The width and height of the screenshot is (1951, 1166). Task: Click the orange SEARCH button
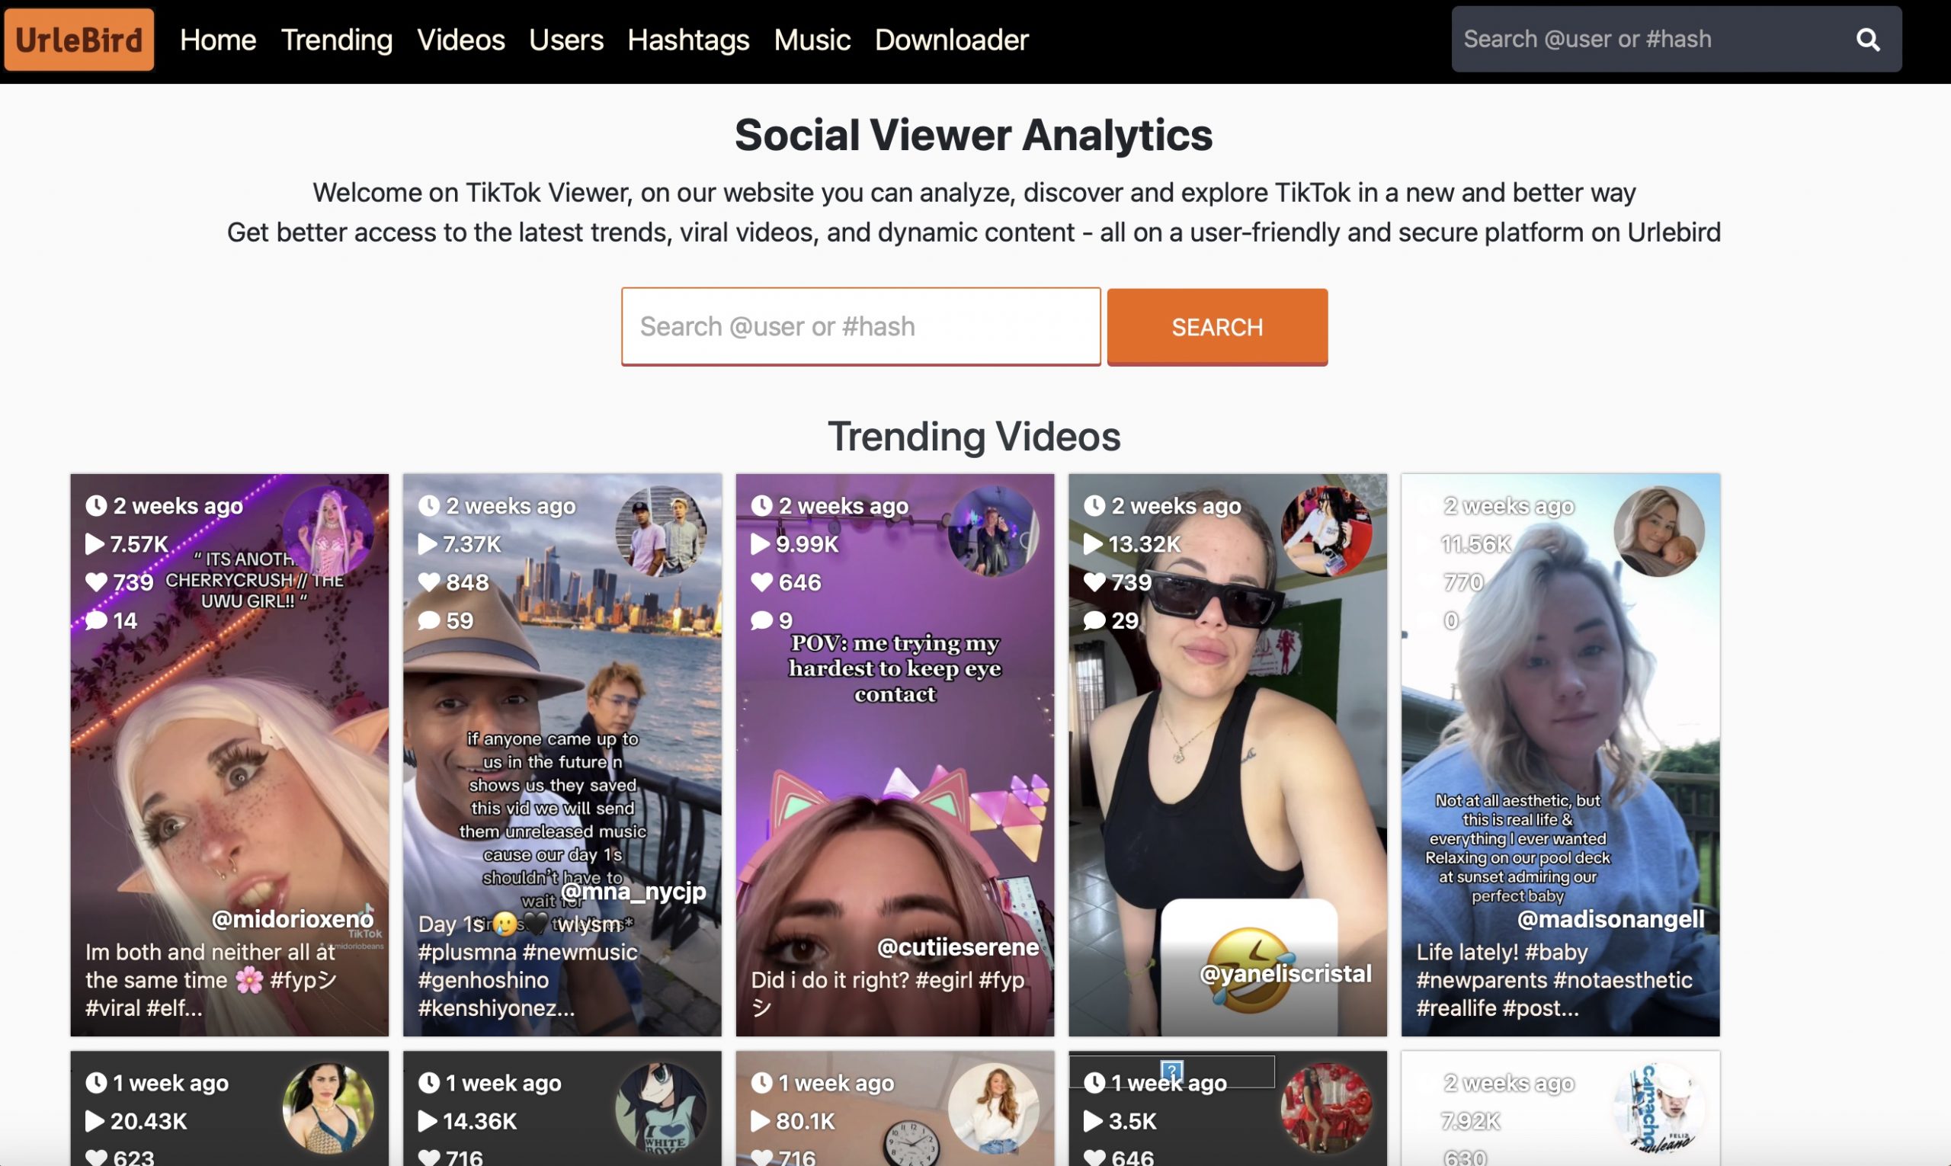[1217, 327]
